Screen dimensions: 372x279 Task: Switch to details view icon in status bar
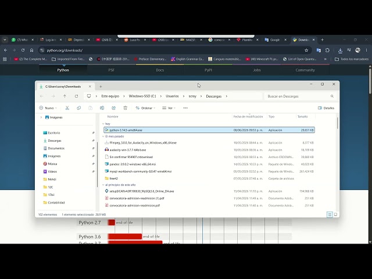330,214
